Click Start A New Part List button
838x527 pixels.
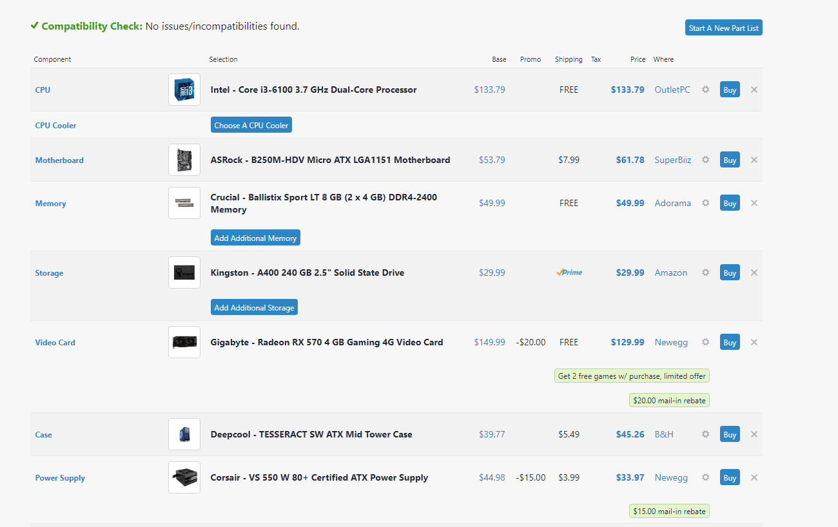724,28
